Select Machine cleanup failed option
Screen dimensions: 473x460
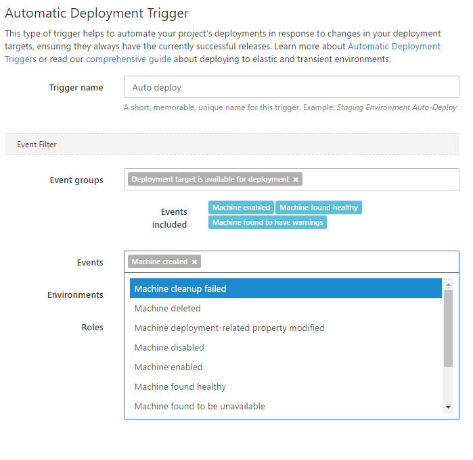click(286, 288)
